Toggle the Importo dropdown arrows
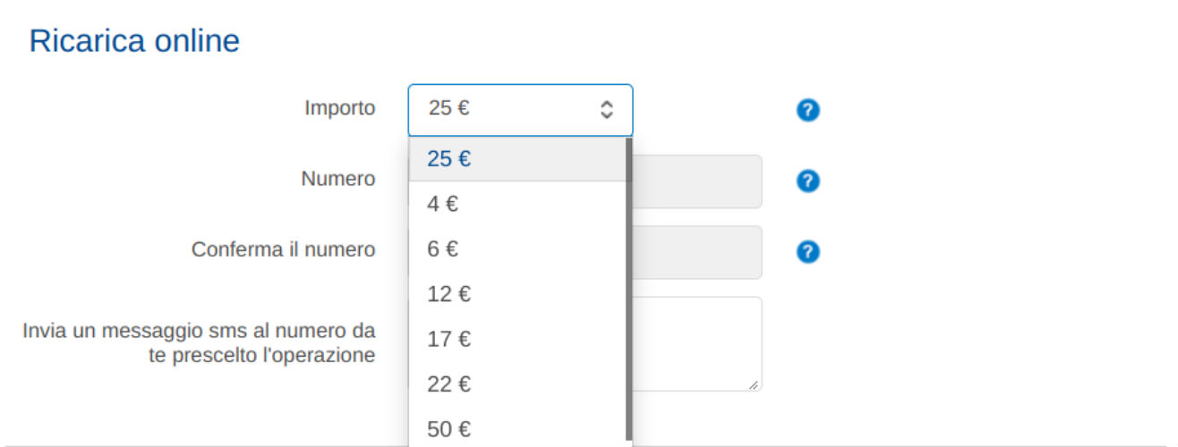 606,110
